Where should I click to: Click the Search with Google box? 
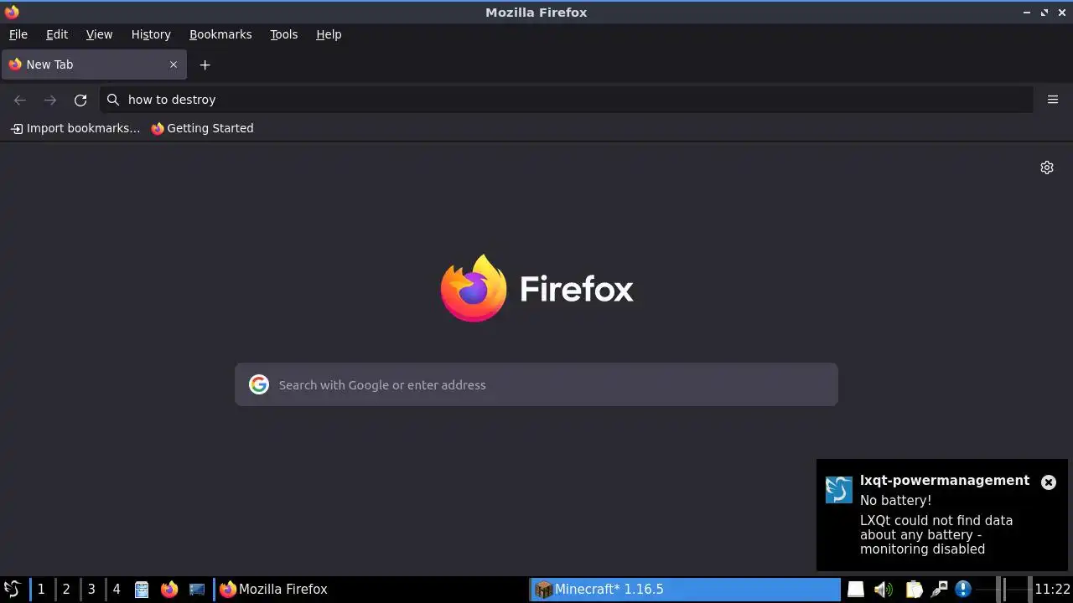[536, 384]
